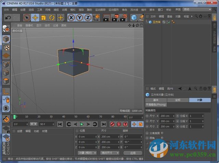Screen dimensions: 219x163
Task: Step end frame 90 F spinner
Action: 53,124
